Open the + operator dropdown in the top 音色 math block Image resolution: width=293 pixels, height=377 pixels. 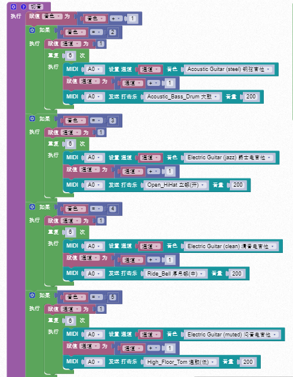click(x=116, y=18)
